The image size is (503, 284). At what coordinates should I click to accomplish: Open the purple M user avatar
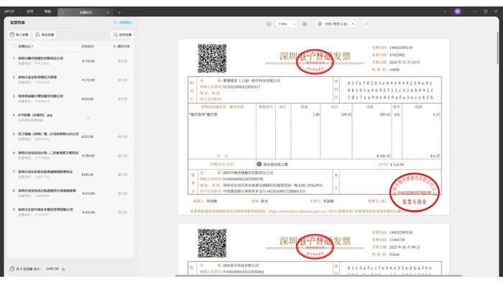click(458, 12)
